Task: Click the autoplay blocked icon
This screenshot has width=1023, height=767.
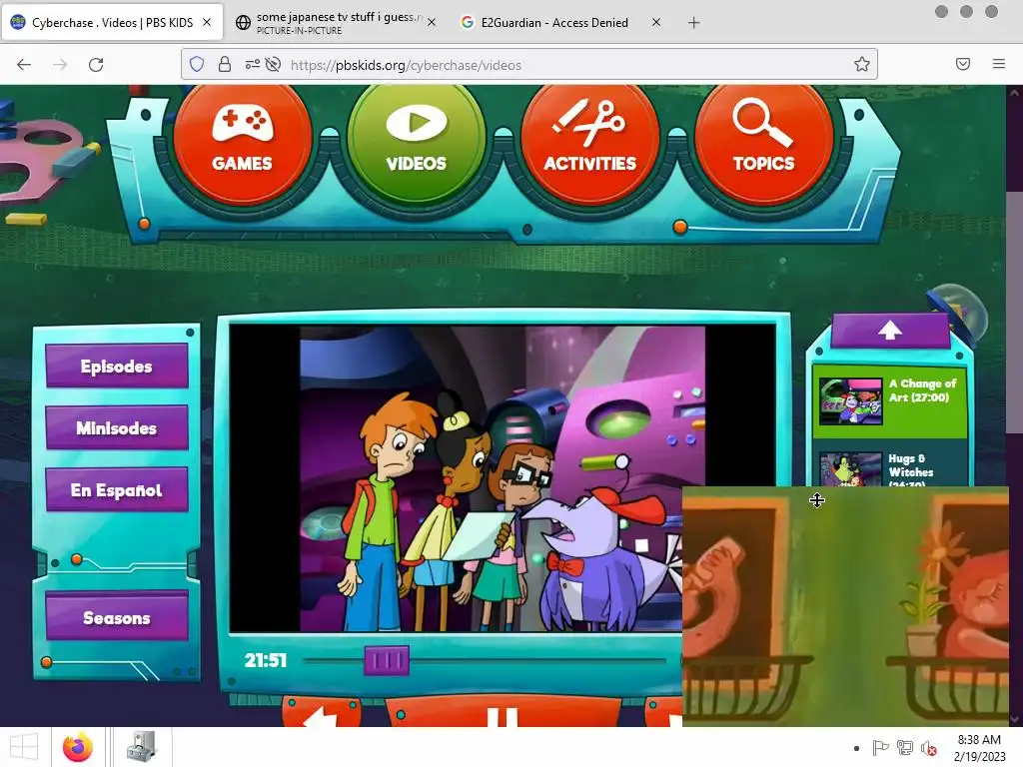Action: click(x=274, y=65)
